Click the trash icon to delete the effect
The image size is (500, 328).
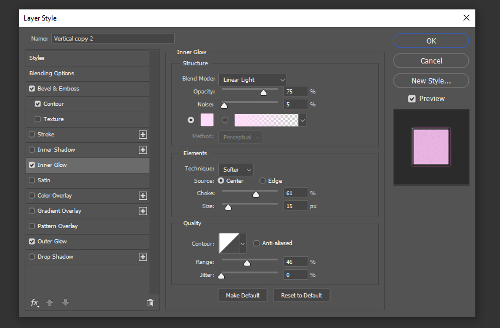[150, 303]
